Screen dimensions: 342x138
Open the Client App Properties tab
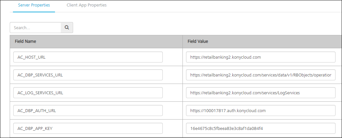point(87,5)
